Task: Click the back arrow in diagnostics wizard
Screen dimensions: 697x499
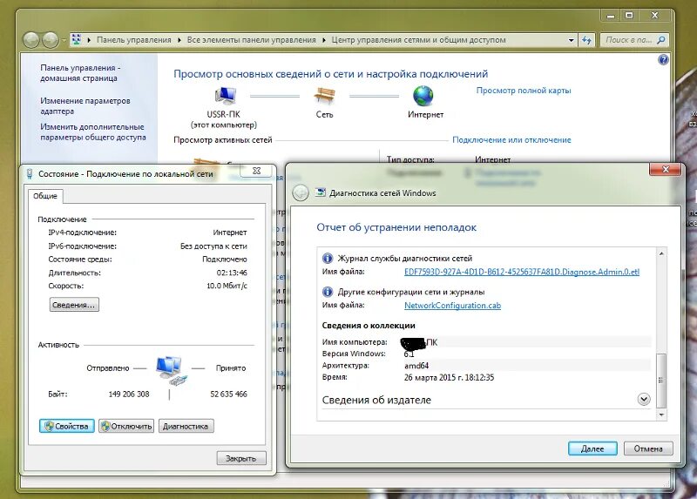Action: pyautogui.click(x=301, y=192)
